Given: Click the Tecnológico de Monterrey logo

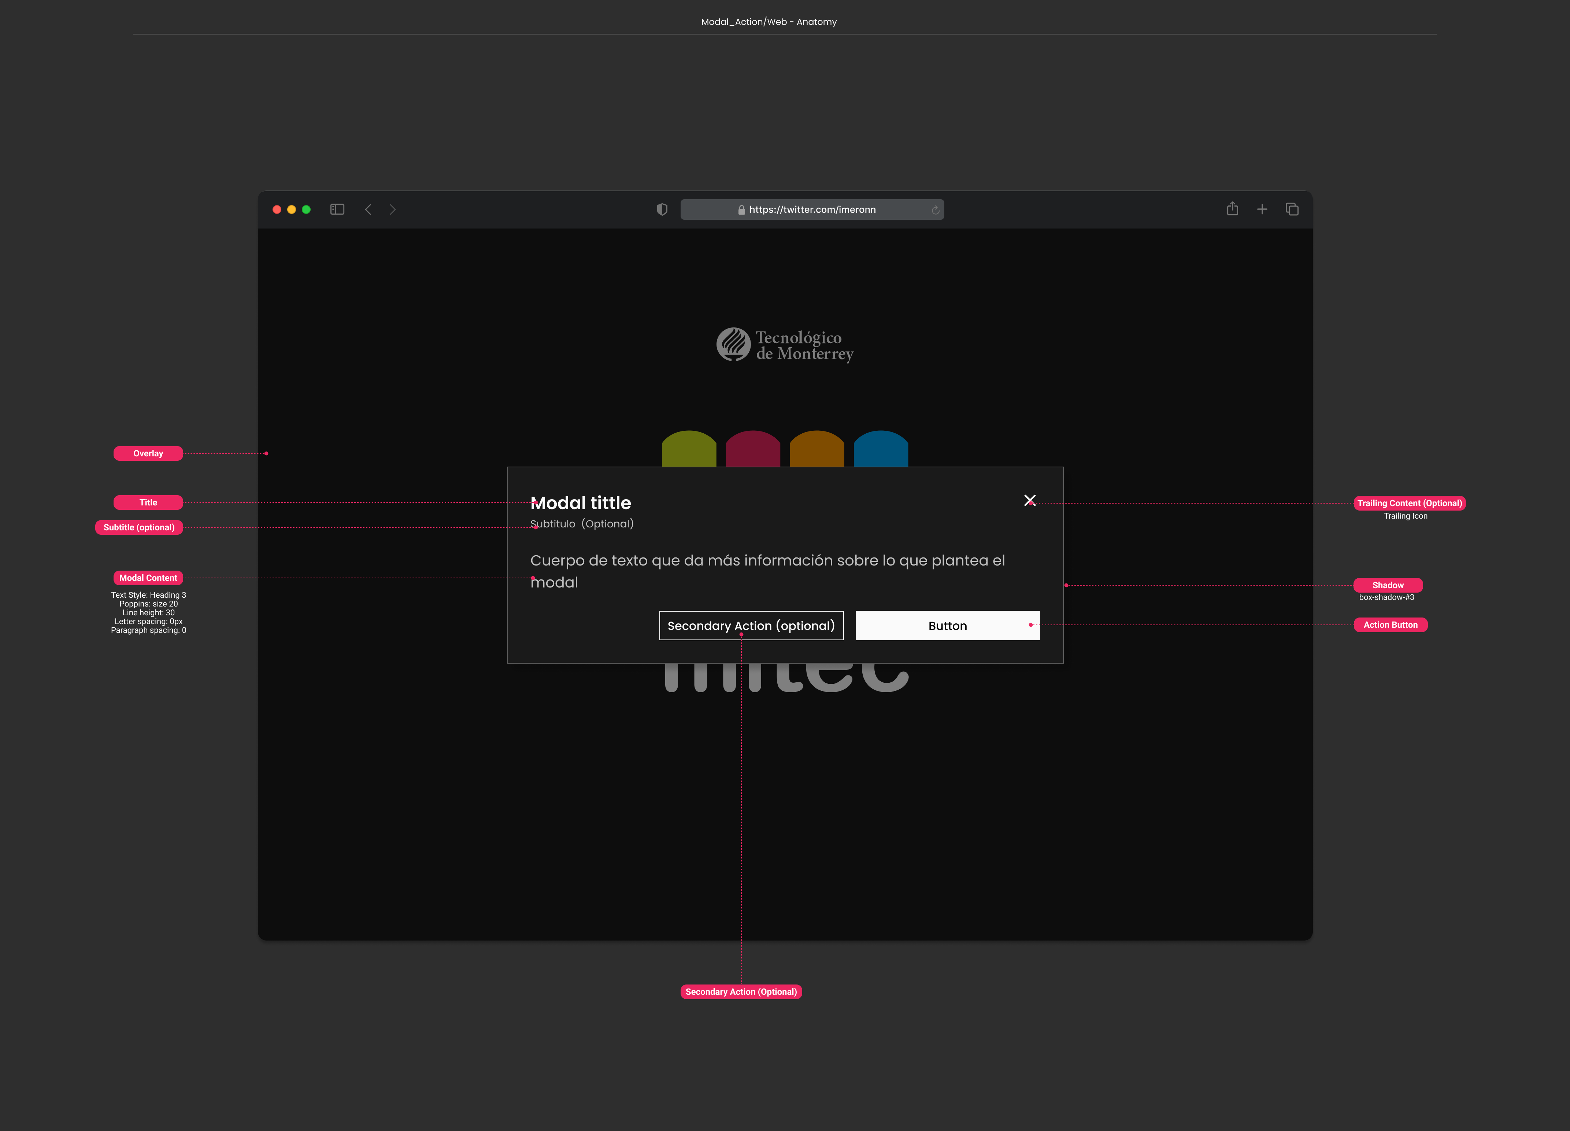Looking at the screenshot, I should [785, 345].
